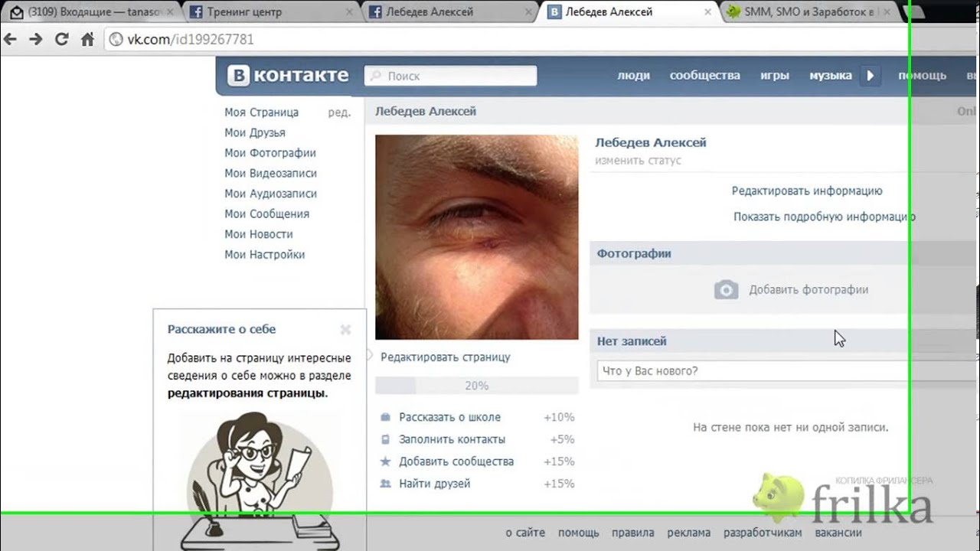Expand Показать подробную информацию
The width and height of the screenshot is (980, 551).
[824, 217]
